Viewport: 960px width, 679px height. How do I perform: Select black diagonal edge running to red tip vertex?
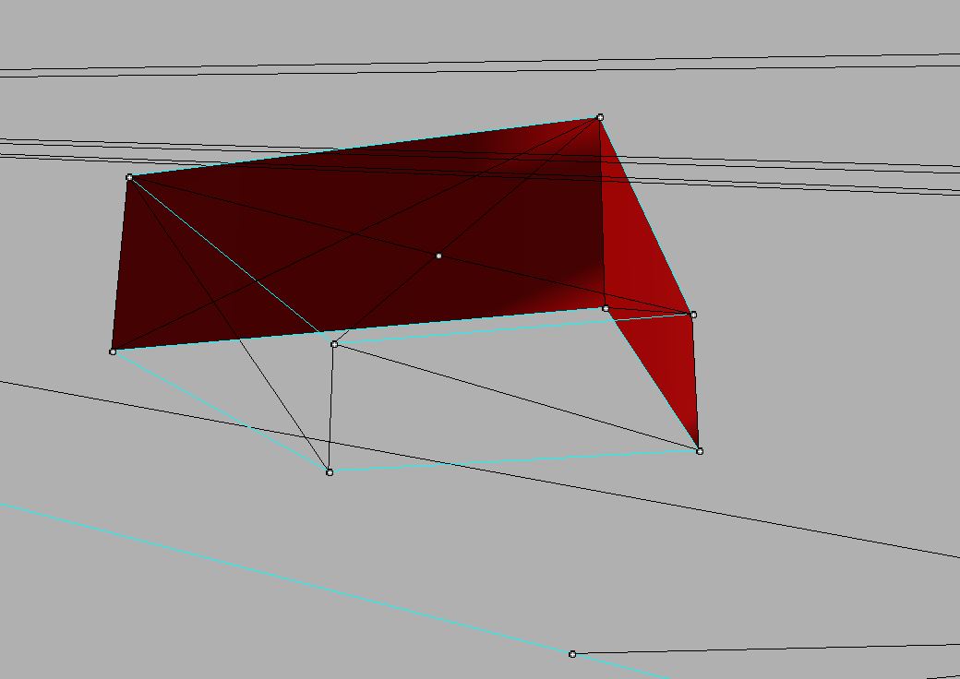coord(517,398)
